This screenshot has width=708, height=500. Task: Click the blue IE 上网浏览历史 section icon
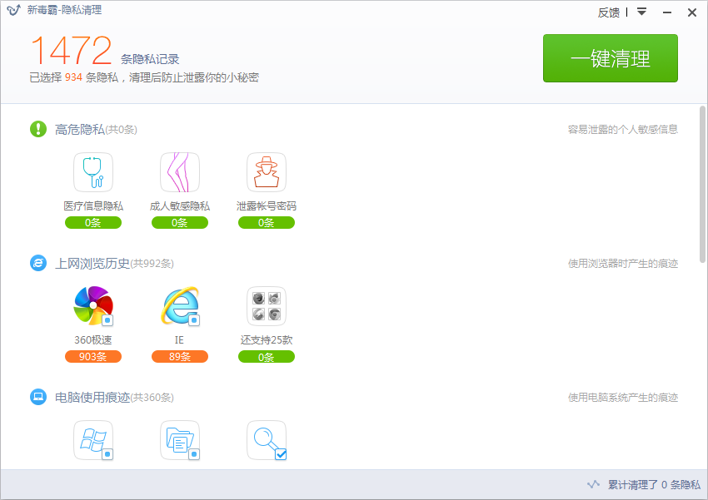[x=38, y=263]
